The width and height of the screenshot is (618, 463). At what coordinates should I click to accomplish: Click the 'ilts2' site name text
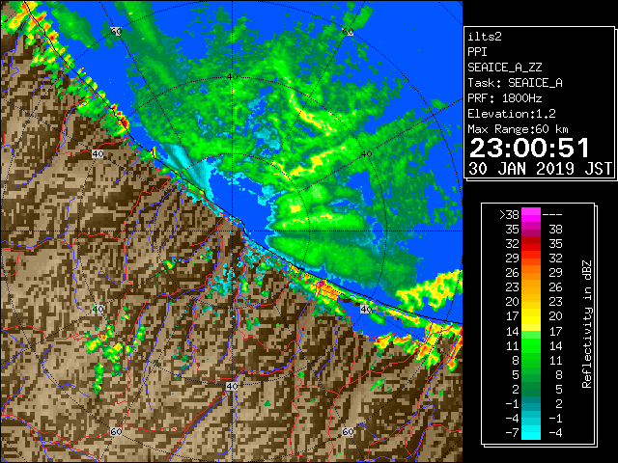(x=485, y=37)
